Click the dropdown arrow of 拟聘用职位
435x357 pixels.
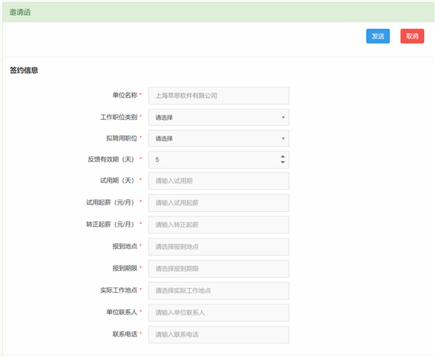(x=283, y=138)
